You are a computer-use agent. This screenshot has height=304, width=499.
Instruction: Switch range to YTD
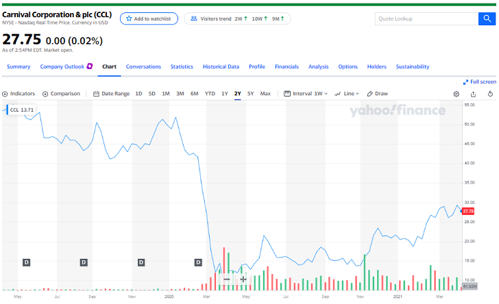click(x=210, y=94)
